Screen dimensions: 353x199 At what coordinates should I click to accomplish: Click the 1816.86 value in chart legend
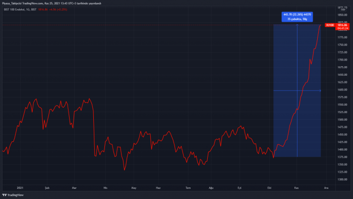point(43,10)
